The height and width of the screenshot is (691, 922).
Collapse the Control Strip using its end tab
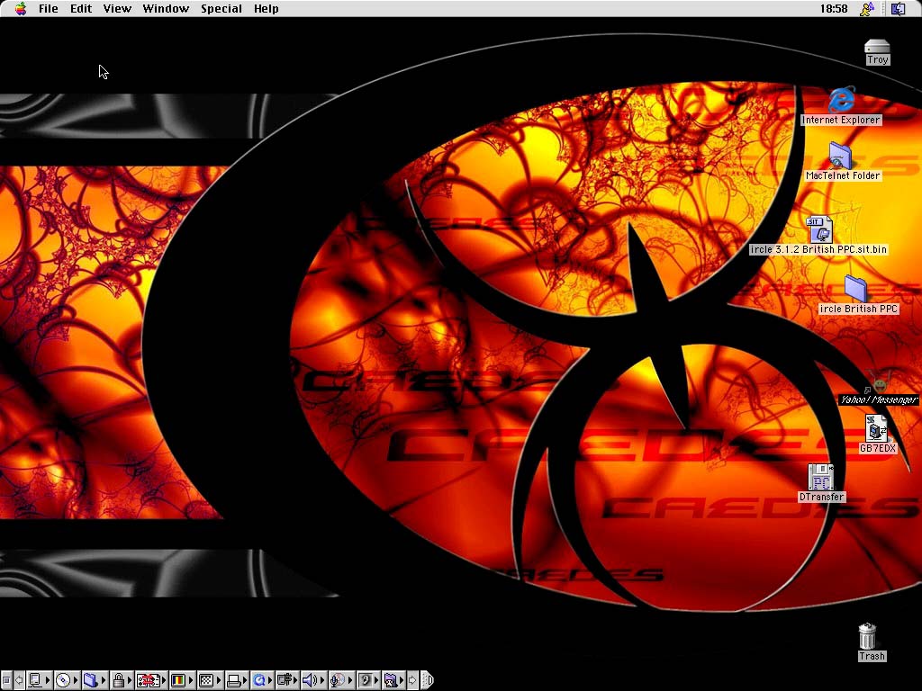(x=428, y=680)
